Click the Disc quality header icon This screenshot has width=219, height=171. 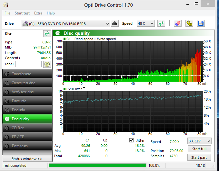(57, 33)
